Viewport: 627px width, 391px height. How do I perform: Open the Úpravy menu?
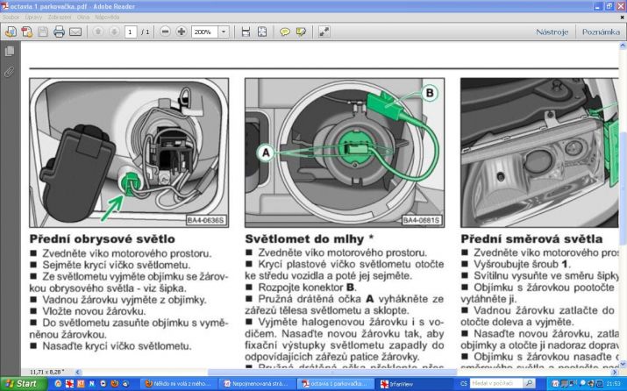click(33, 18)
